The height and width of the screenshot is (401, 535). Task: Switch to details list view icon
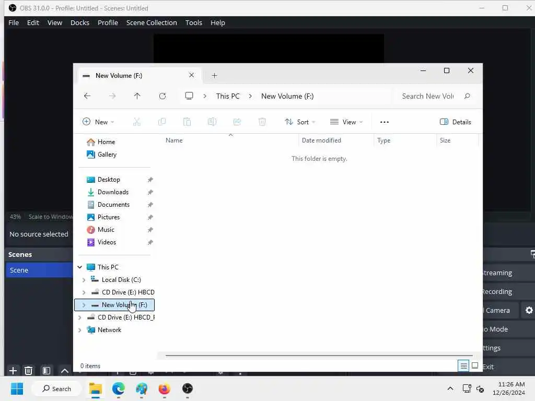point(463,366)
